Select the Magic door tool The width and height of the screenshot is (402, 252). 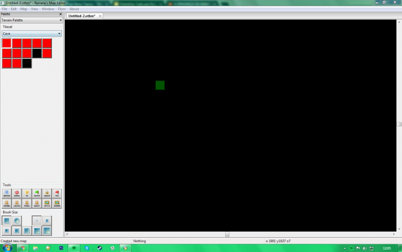[x=27, y=204]
